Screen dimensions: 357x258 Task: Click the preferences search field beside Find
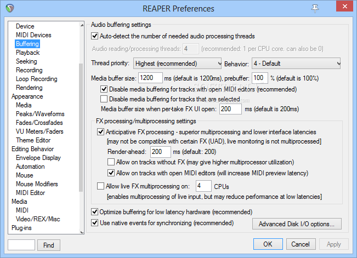pos(21,245)
